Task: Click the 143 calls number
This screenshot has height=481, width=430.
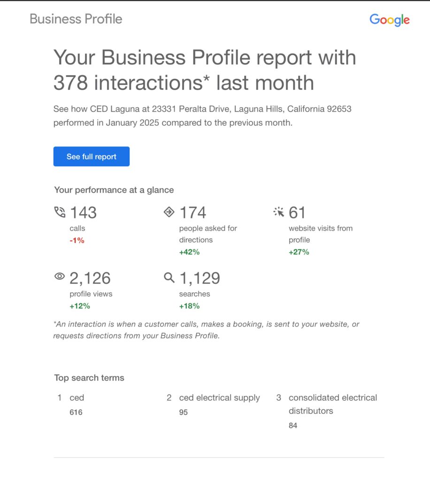Action: [x=84, y=213]
